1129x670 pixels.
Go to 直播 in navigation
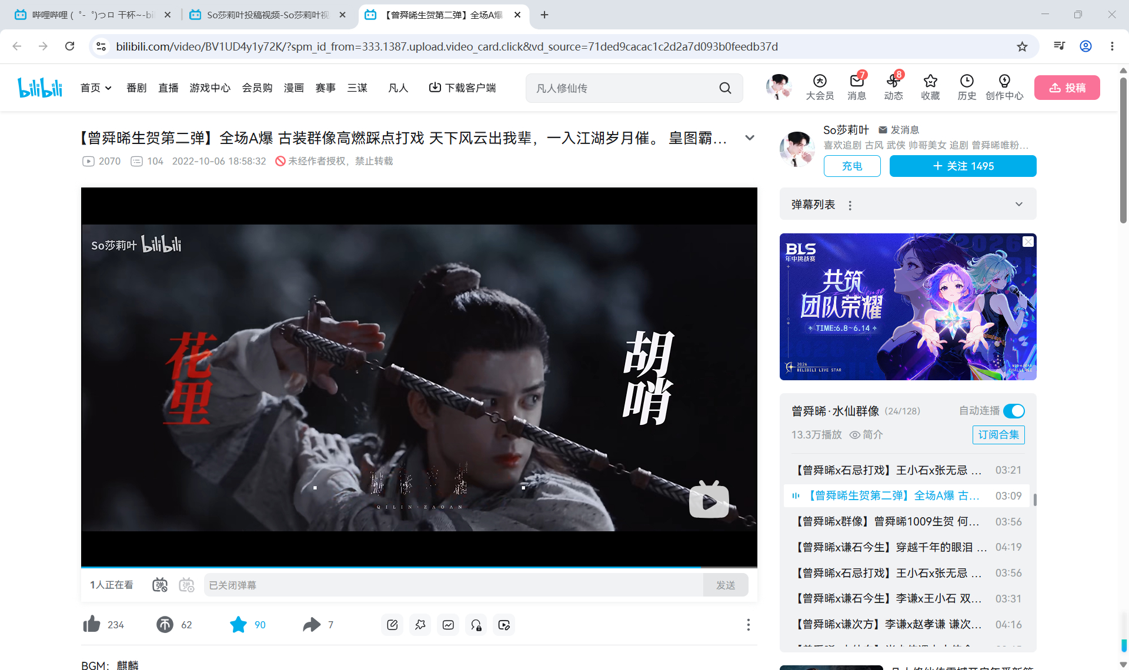(x=168, y=88)
